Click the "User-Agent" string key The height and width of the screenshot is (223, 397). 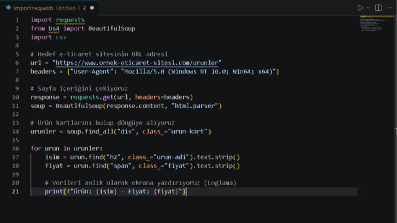tap(92, 71)
